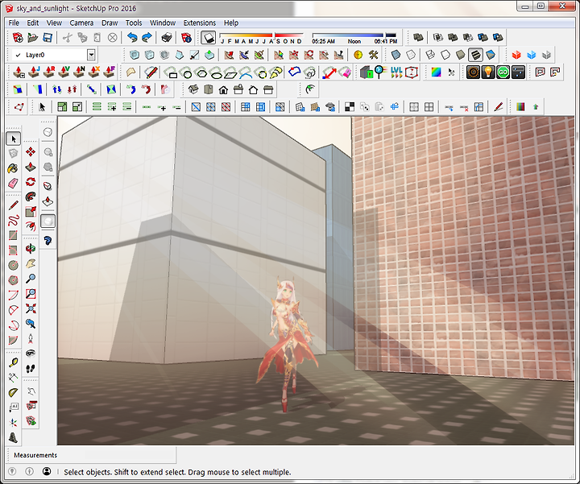The width and height of the screenshot is (580, 484).
Task: Select the Paint Bucket tool
Action: 13,168
